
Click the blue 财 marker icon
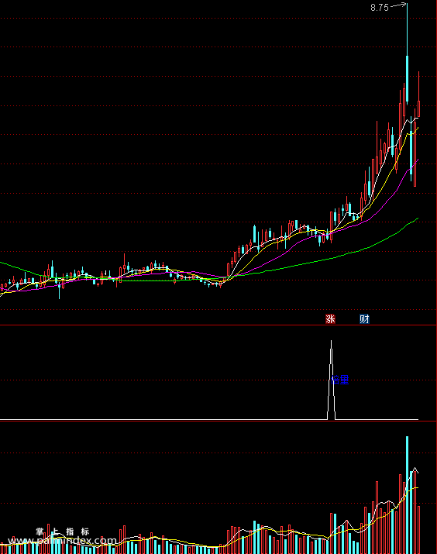click(x=364, y=319)
